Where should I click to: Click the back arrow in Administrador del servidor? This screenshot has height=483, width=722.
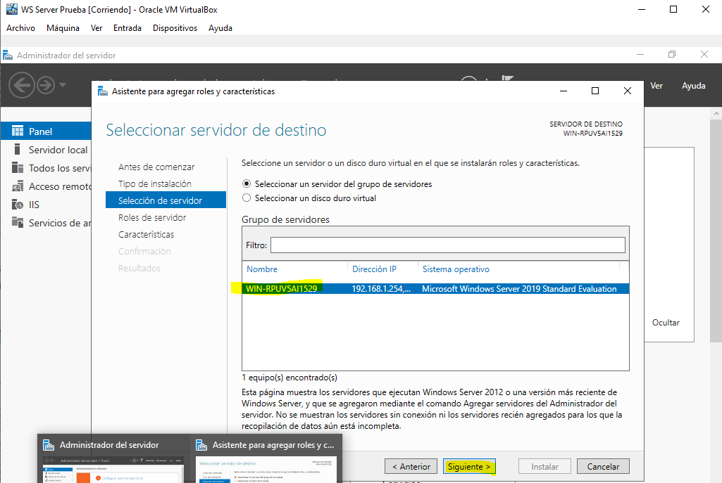click(x=22, y=85)
